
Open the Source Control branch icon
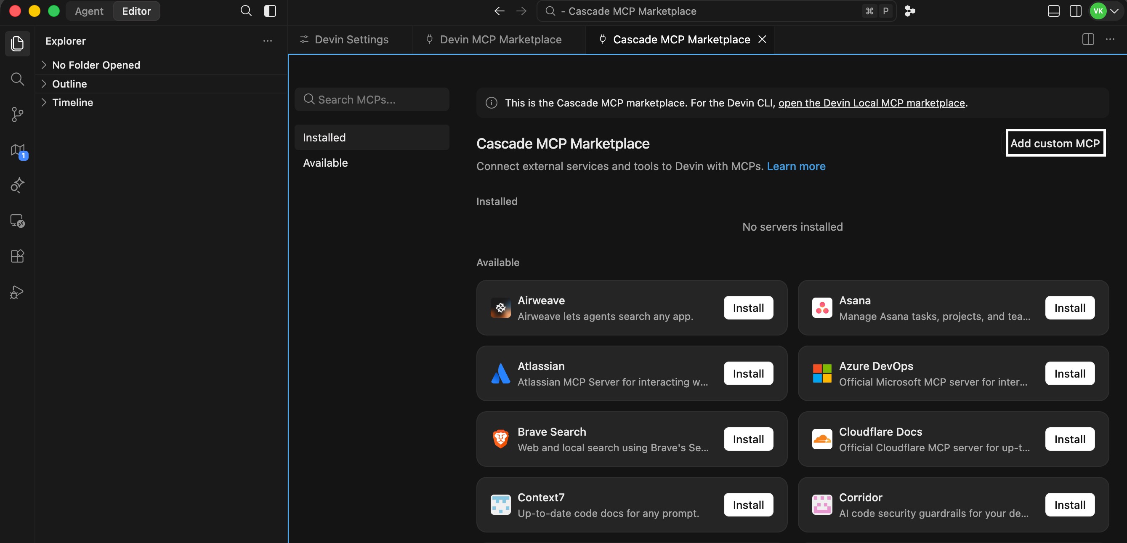tap(17, 114)
